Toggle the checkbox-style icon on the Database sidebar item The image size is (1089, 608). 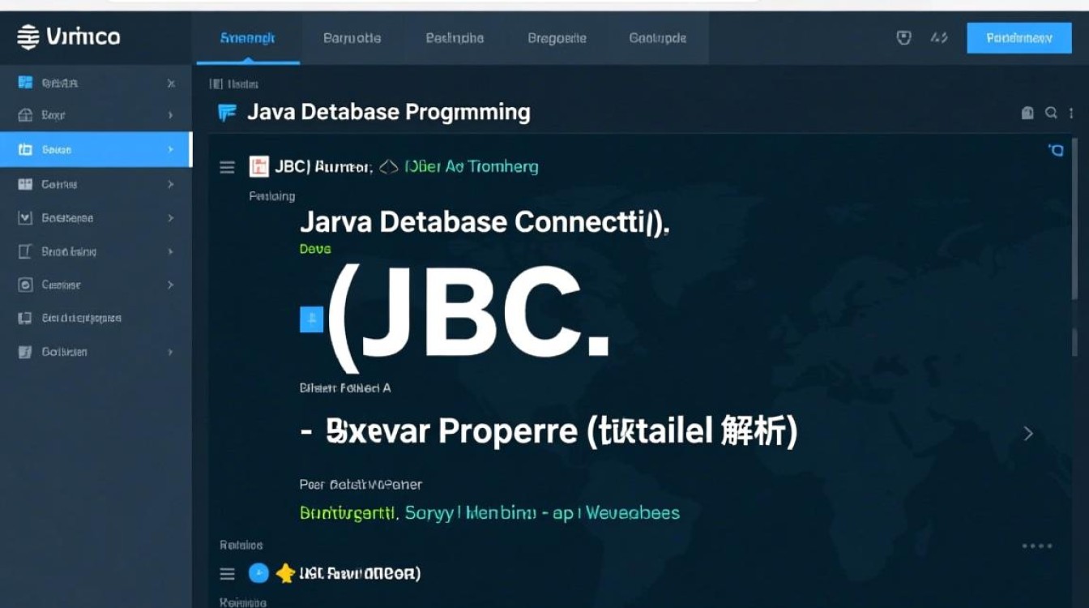tap(25, 217)
